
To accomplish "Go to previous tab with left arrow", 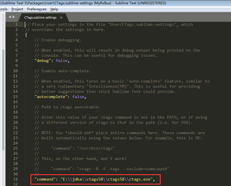I will click(10, 17).
